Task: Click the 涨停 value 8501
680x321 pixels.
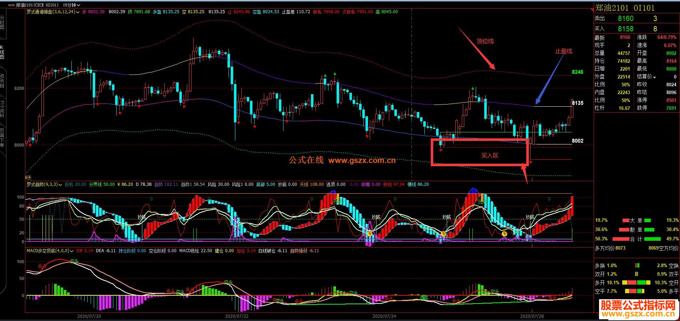Action: click(671, 100)
